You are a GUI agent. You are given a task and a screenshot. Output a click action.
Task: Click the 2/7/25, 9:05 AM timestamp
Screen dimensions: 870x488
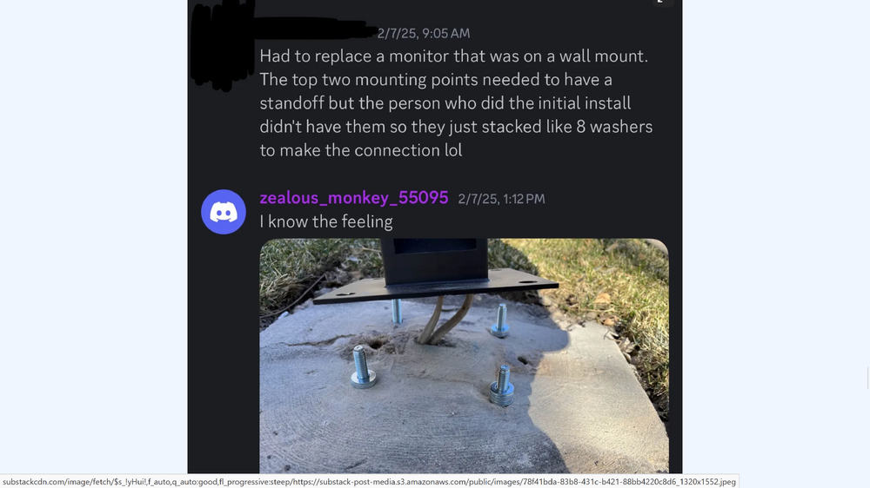(x=424, y=33)
